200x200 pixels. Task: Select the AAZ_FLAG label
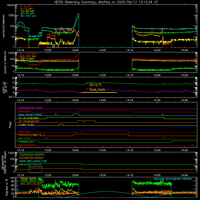point(24,138)
